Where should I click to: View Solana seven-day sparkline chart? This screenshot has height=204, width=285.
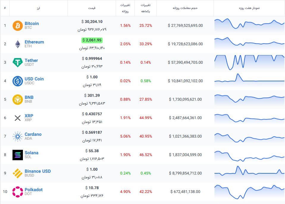(249, 156)
